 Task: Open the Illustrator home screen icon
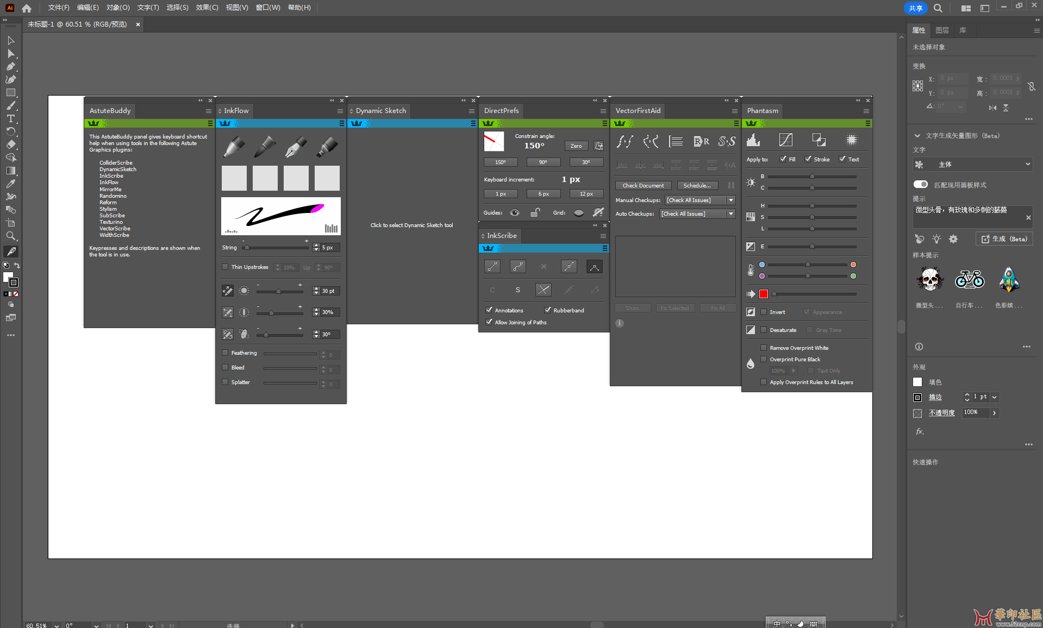click(x=27, y=8)
